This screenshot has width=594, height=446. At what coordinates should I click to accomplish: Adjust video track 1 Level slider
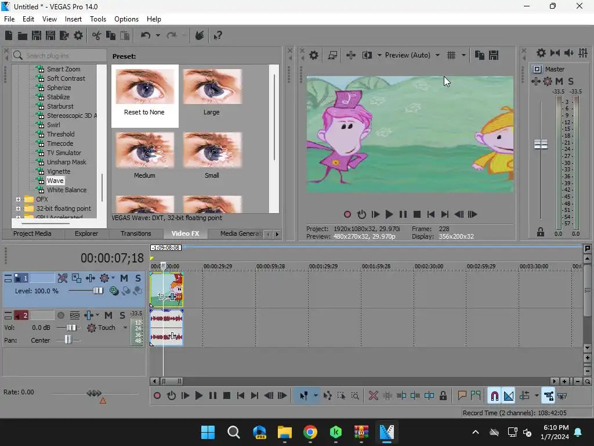[x=97, y=291]
